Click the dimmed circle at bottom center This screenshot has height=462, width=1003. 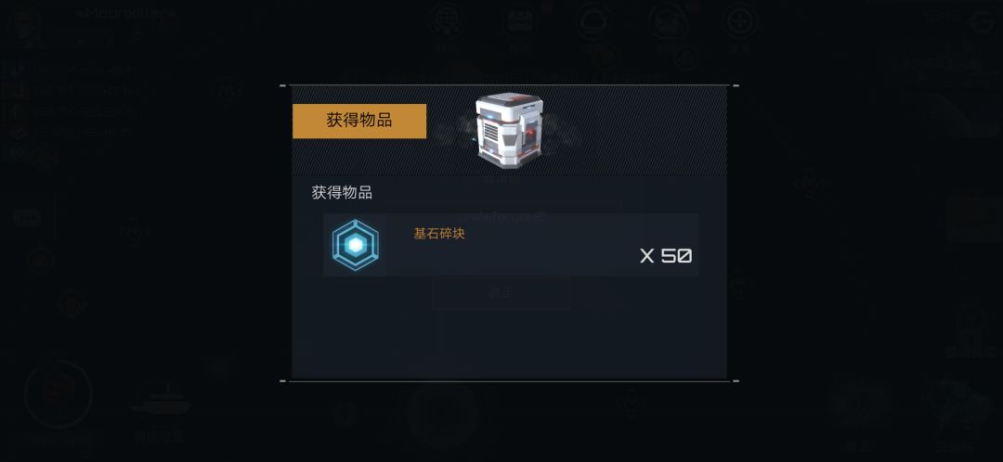click(442, 414)
